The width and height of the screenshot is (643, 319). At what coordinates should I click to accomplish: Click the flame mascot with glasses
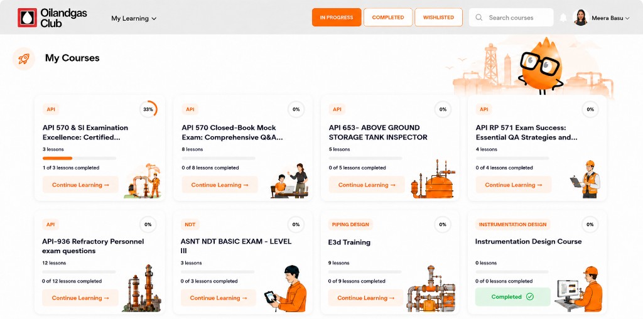541,65
